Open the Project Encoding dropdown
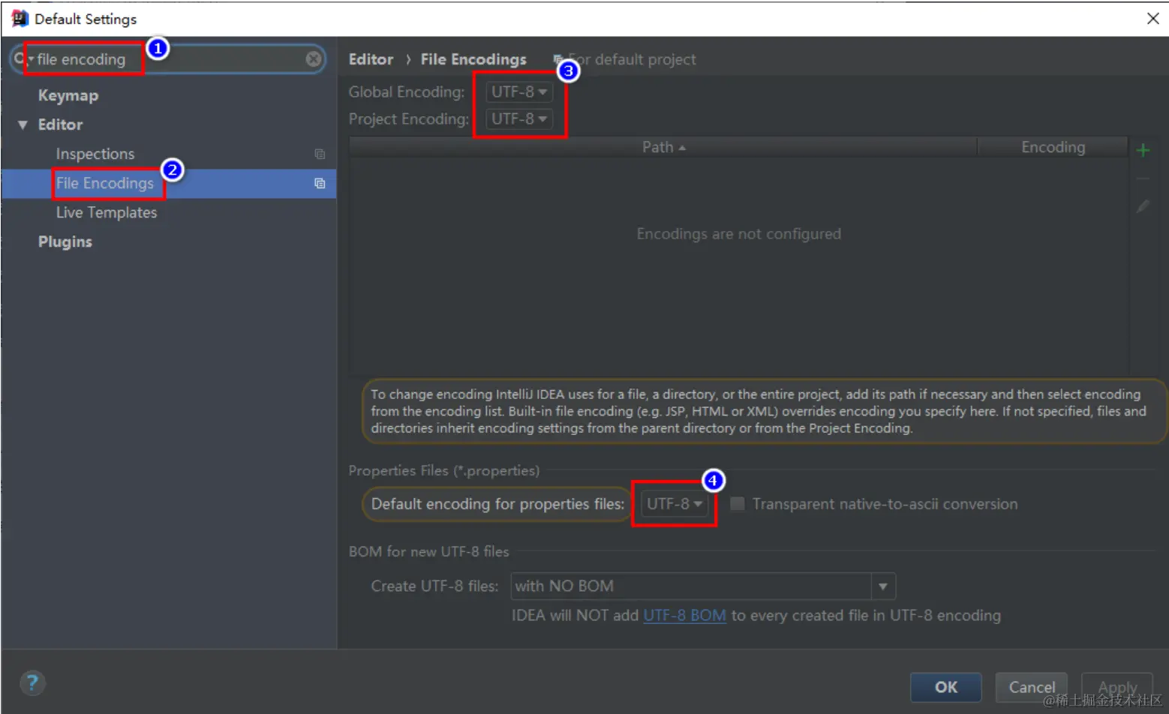 click(519, 119)
